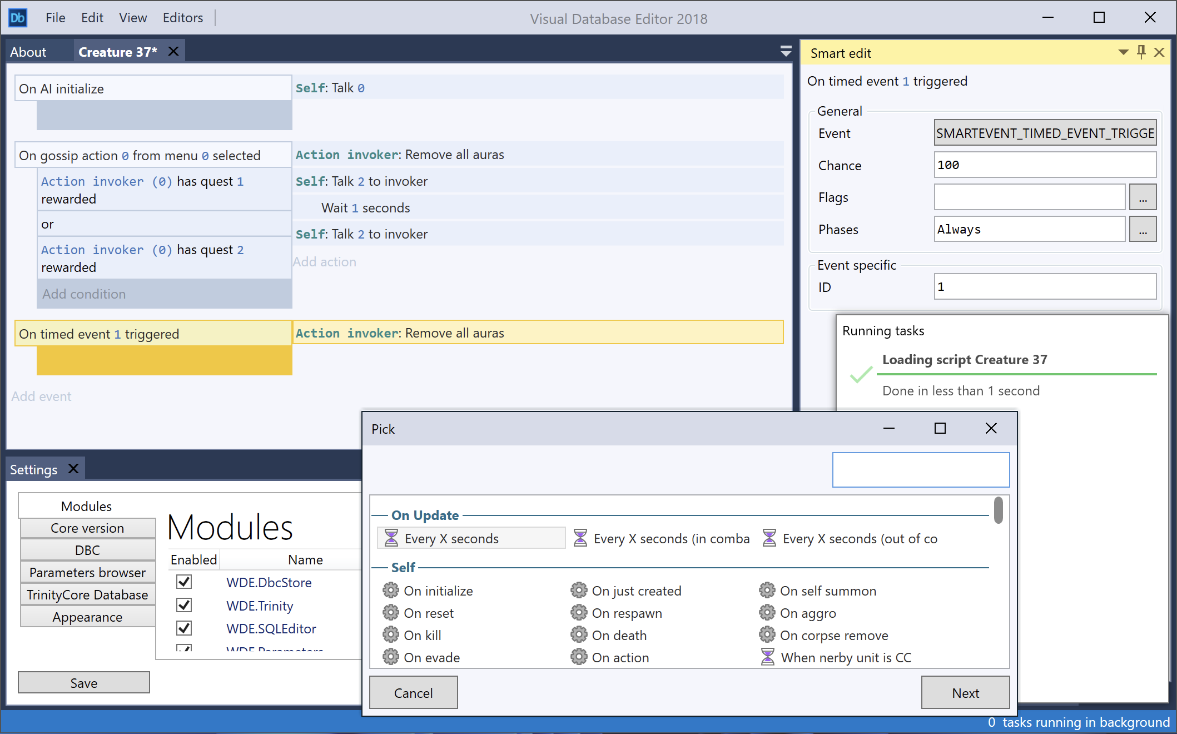Save the module settings
Image resolution: width=1177 pixels, height=734 pixels.
(83, 682)
